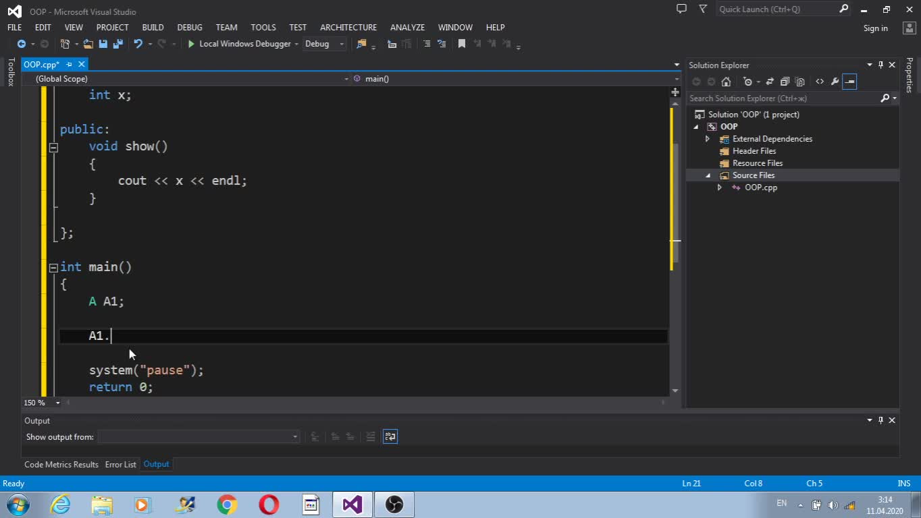The width and height of the screenshot is (921, 518).
Task: Select Resource Files folder in tree
Action: coord(758,163)
